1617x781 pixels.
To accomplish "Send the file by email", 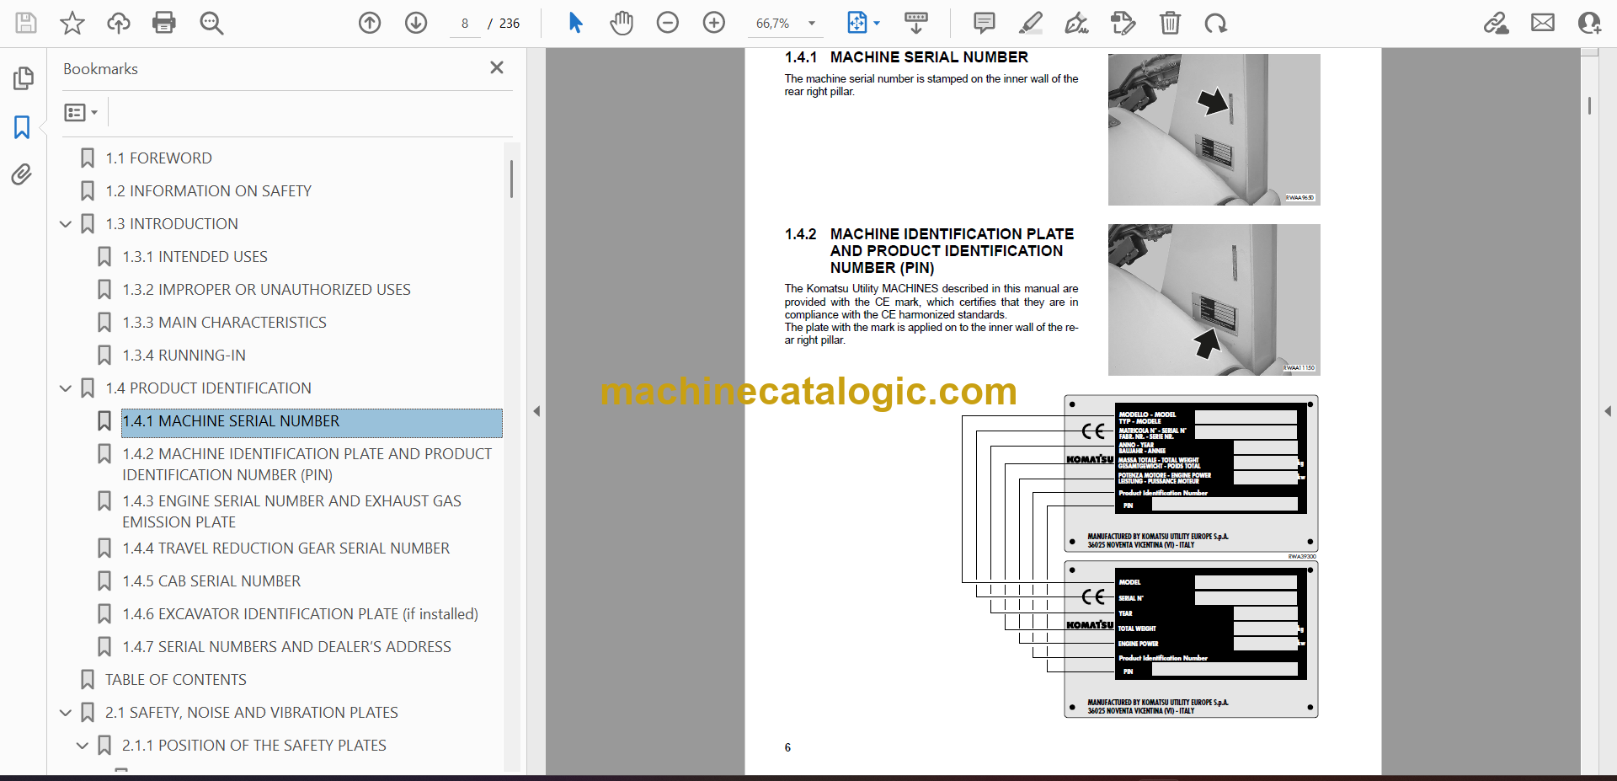I will pos(1543,23).
